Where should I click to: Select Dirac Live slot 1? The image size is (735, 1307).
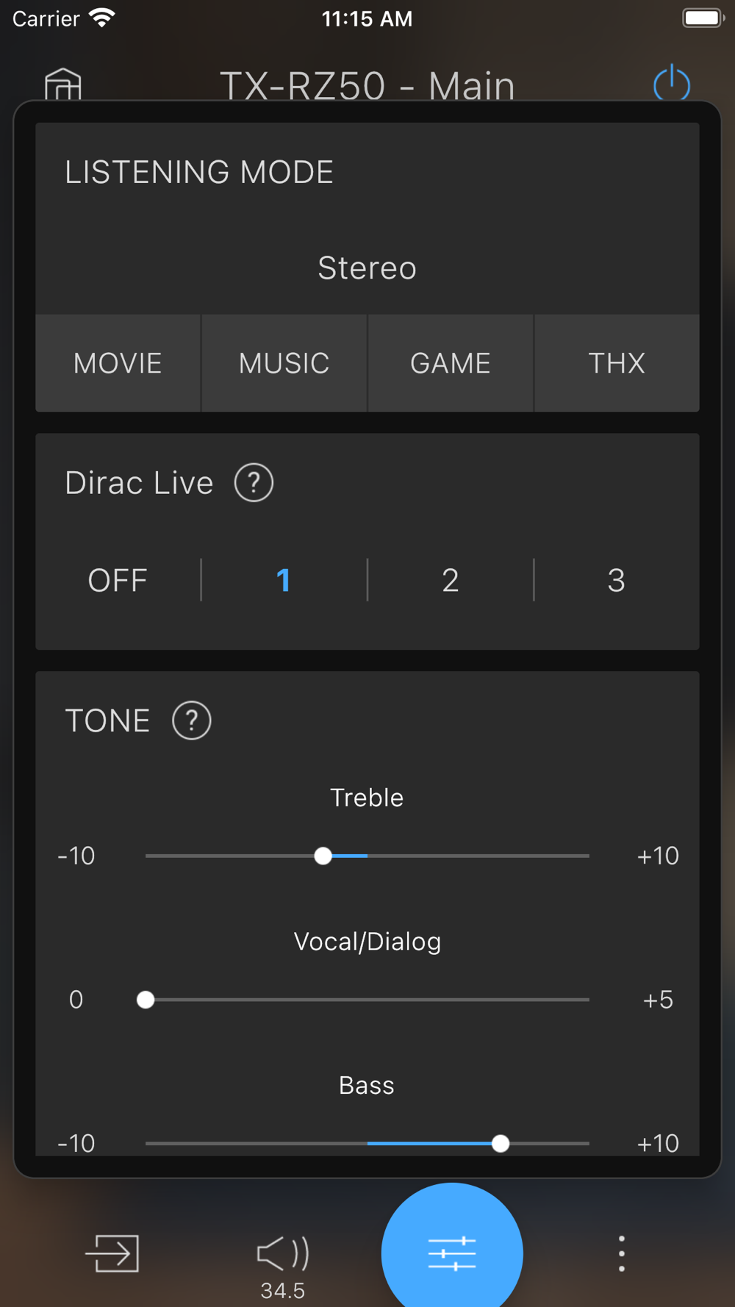pyautogui.click(x=284, y=580)
